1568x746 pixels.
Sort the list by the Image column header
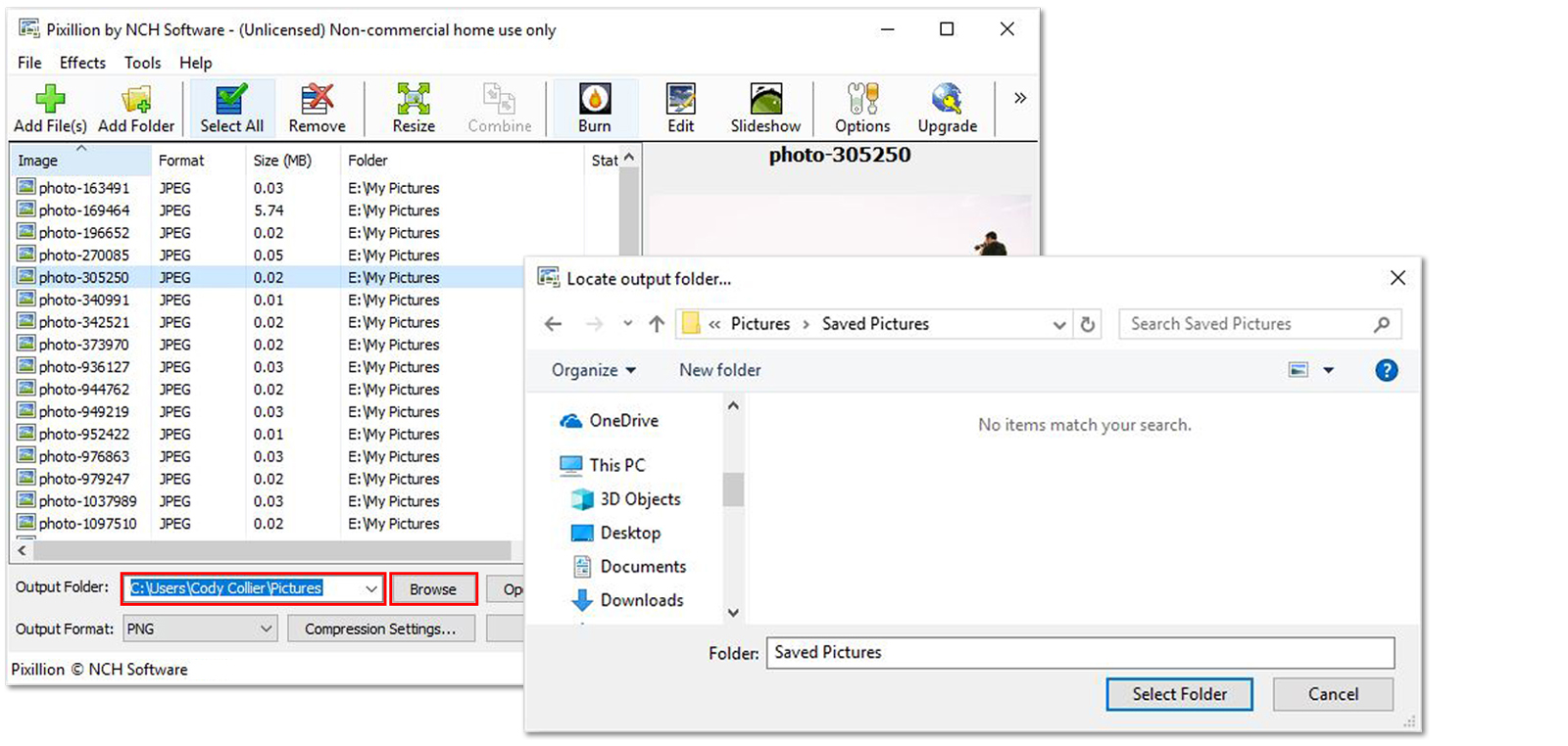pyautogui.click(x=80, y=161)
